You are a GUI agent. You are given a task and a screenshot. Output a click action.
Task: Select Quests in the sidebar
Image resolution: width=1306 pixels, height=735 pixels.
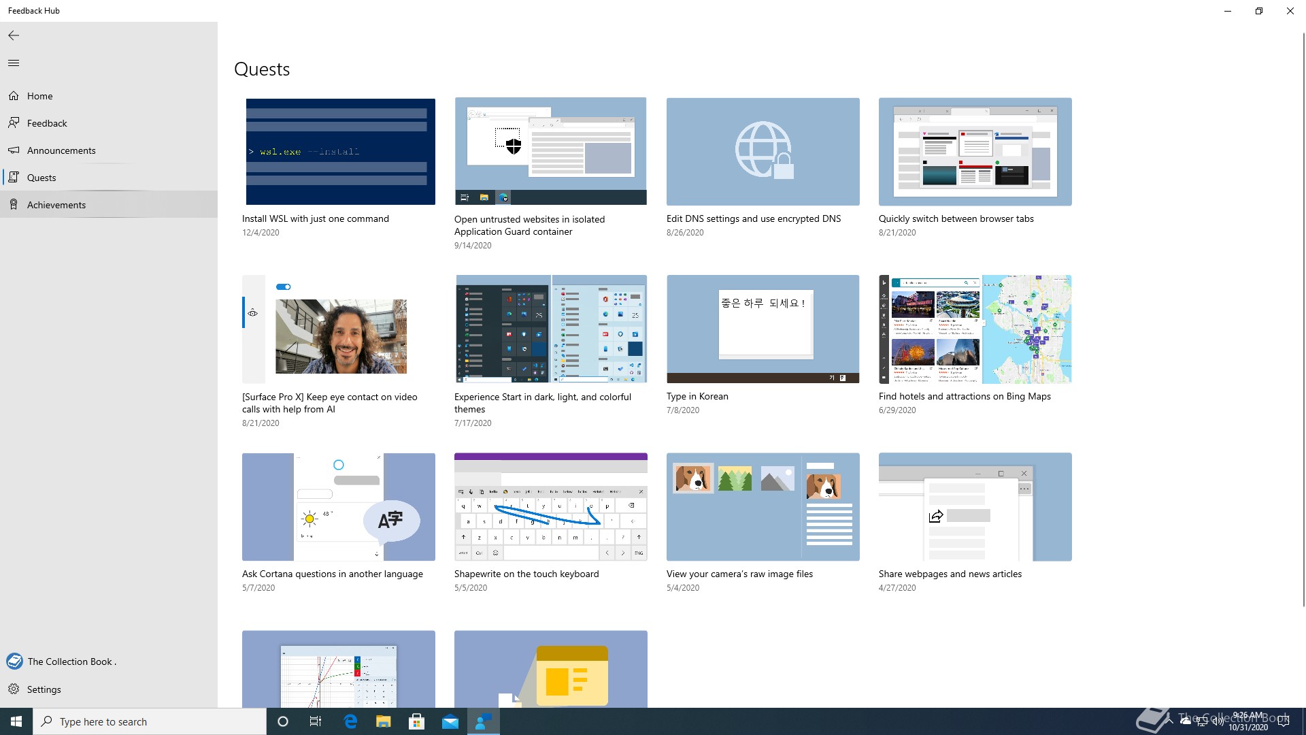109,178
